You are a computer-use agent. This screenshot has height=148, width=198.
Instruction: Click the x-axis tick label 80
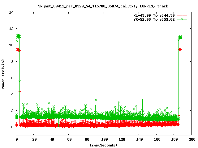[x=87, y=139]
